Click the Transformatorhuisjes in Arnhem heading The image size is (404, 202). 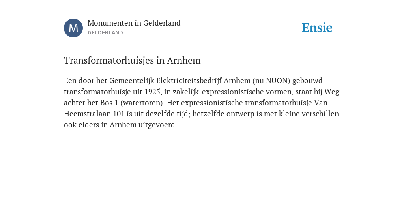132,60
